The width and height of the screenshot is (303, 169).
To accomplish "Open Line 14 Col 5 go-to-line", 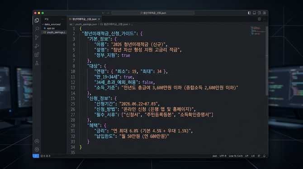I will pos(236,156).
